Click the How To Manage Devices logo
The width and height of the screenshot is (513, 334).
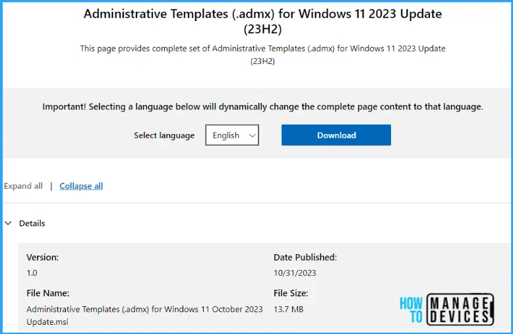click(446, 309)
